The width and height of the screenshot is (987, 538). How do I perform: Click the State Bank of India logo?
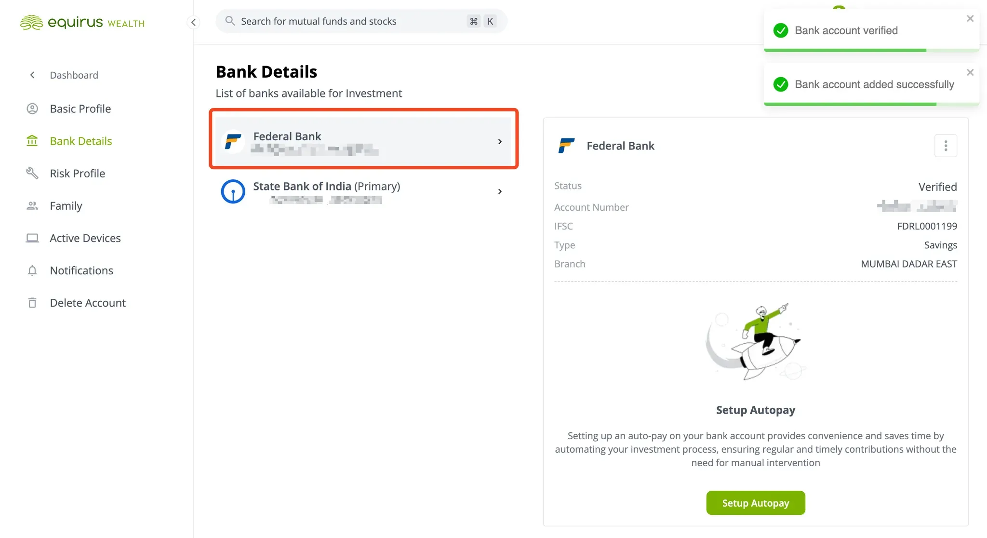pos(233,191)
